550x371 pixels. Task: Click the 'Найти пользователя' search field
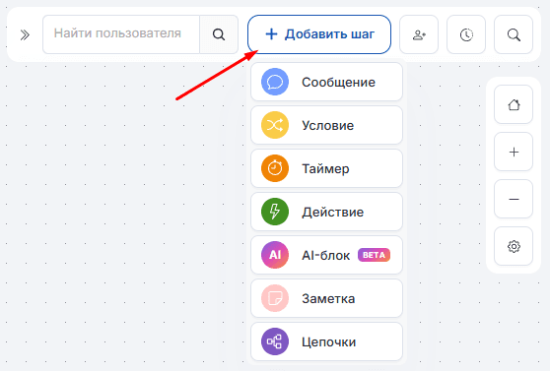coord(121,34)
